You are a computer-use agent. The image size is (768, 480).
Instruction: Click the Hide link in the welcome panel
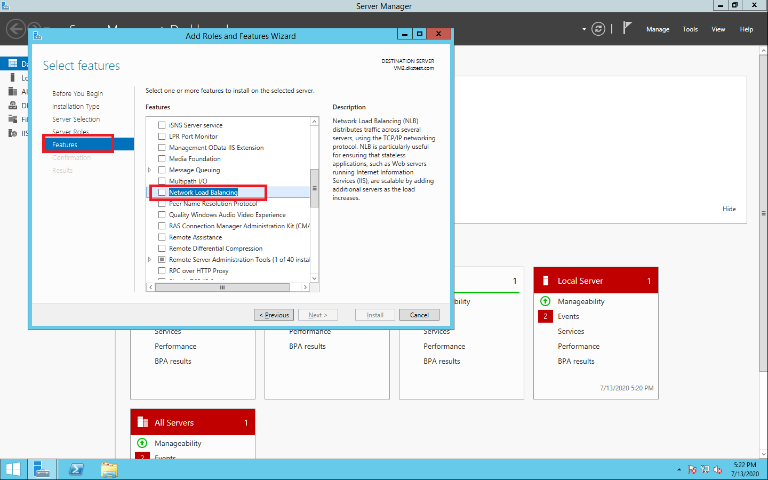pyautogui.click(x=729, y=209)
